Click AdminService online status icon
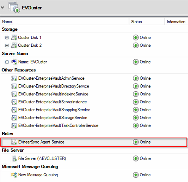Viewport: 188px width, 182px height. point(135,78)
